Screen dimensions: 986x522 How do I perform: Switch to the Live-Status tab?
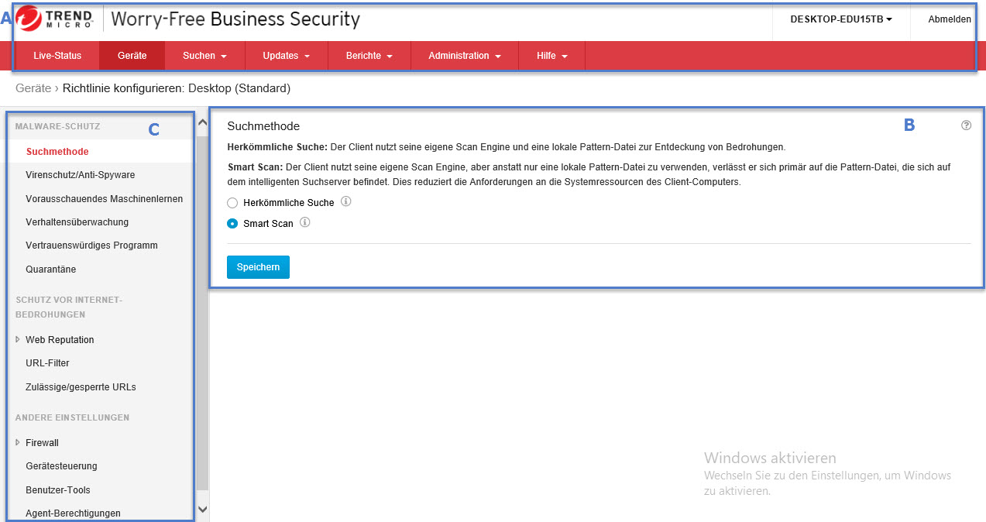coord(57,56)
